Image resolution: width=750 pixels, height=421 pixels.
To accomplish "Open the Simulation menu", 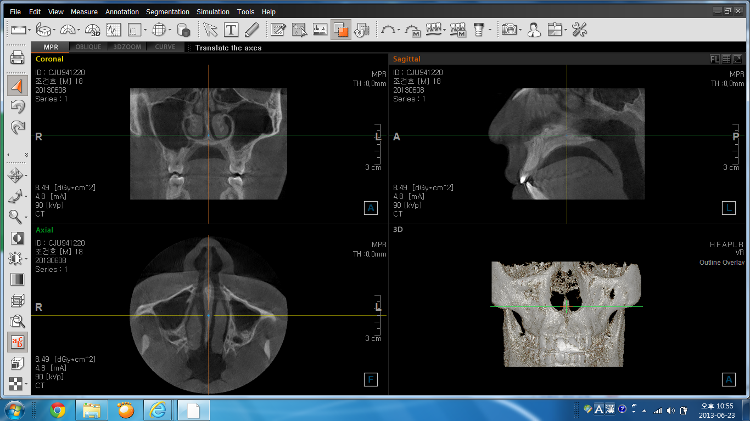I will click(213, 12).
